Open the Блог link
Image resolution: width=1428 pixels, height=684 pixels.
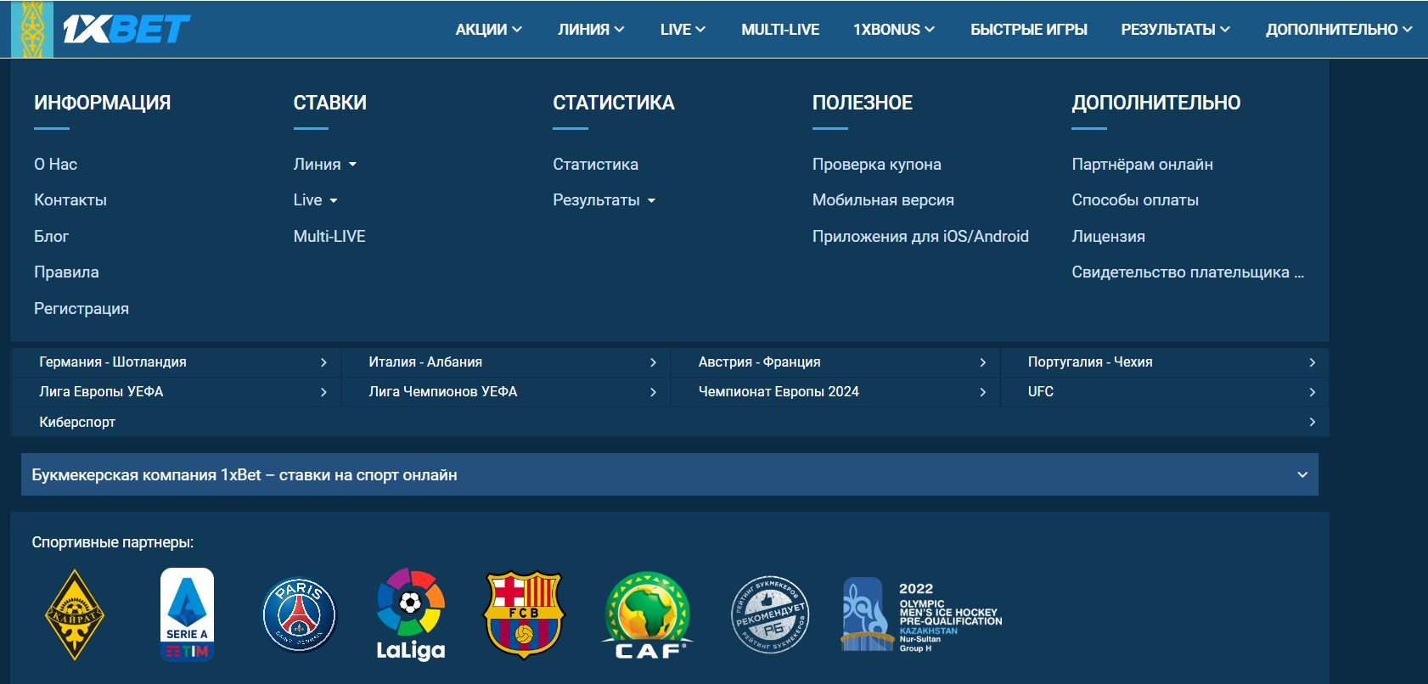(51, 237)
